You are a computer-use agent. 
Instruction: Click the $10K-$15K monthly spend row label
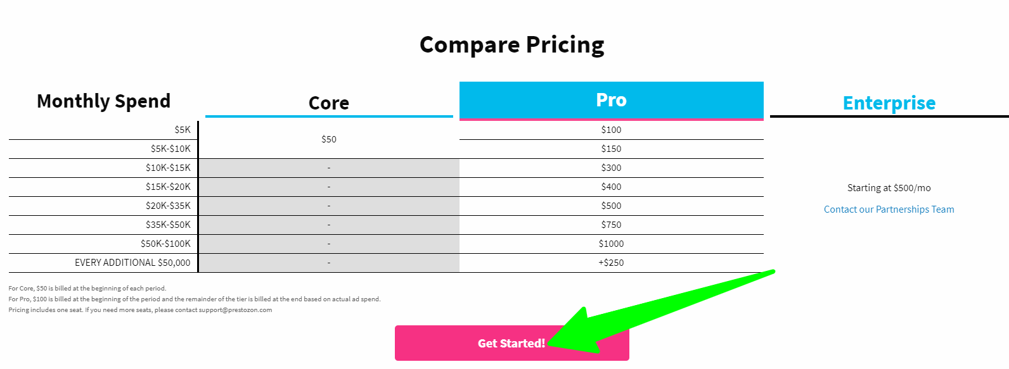[168, 168]
